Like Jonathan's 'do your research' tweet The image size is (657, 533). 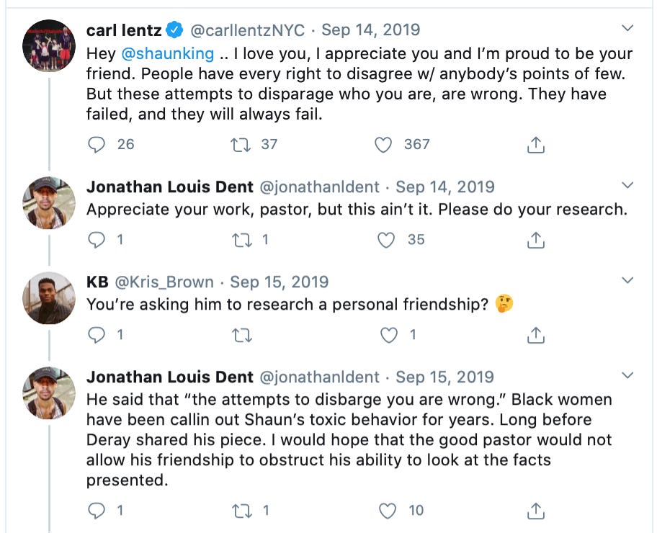click(x=387, y=240)
